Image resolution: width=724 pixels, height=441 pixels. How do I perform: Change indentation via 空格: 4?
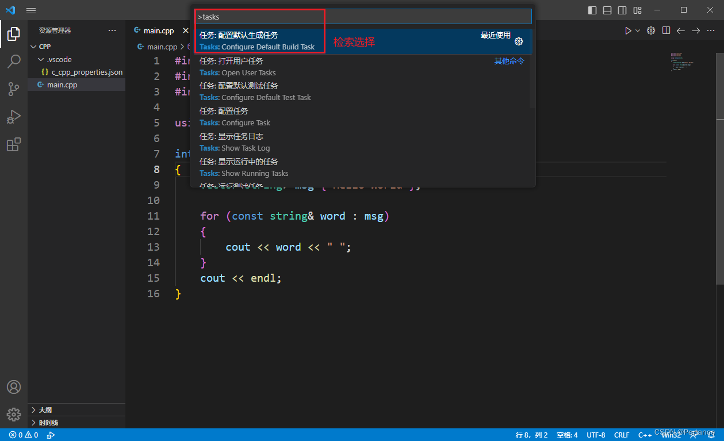pyautogui.click(x=567, y=435)
